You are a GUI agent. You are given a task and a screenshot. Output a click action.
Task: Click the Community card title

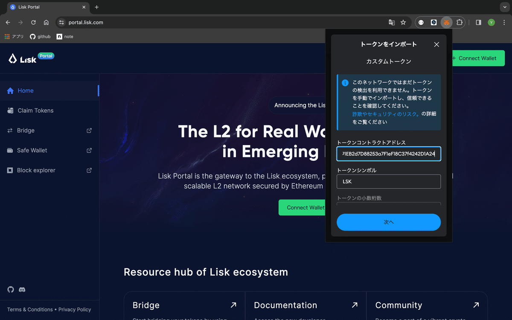click(x=399, y=305)
